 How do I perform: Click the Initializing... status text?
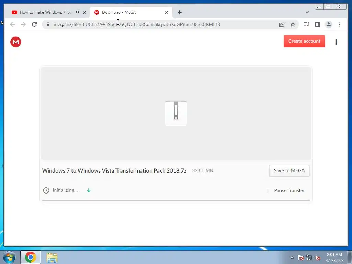(x=65, y=190)
